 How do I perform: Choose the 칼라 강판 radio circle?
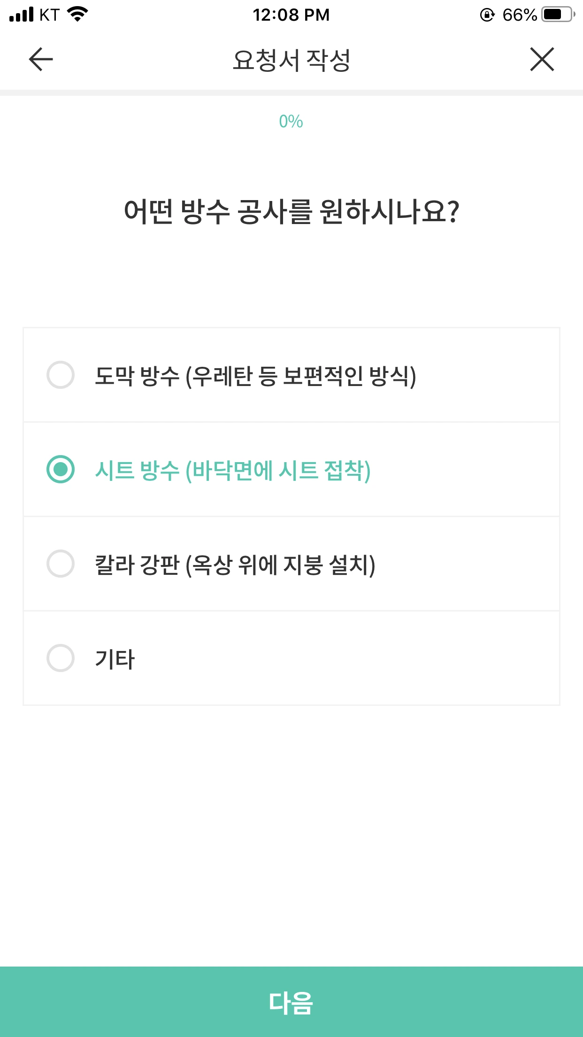click(x=61, y=564)
